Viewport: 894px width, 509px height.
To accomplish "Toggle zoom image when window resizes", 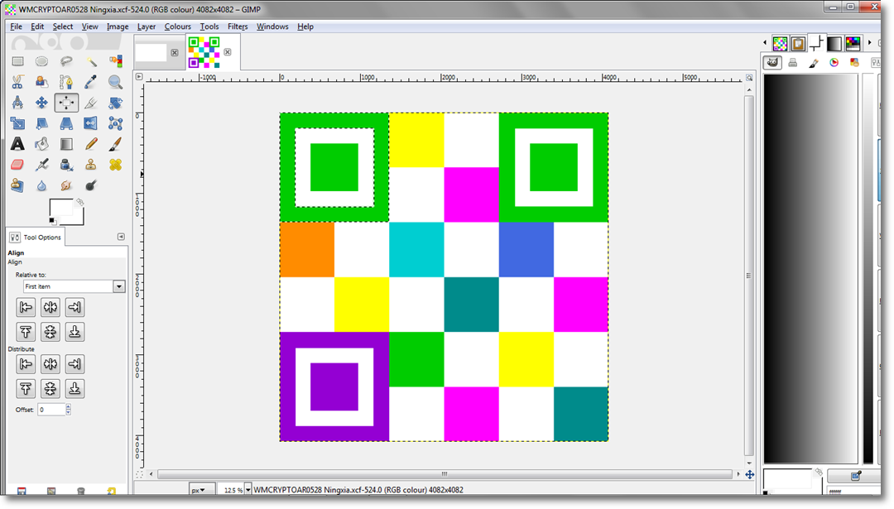I will pos(749,77).
